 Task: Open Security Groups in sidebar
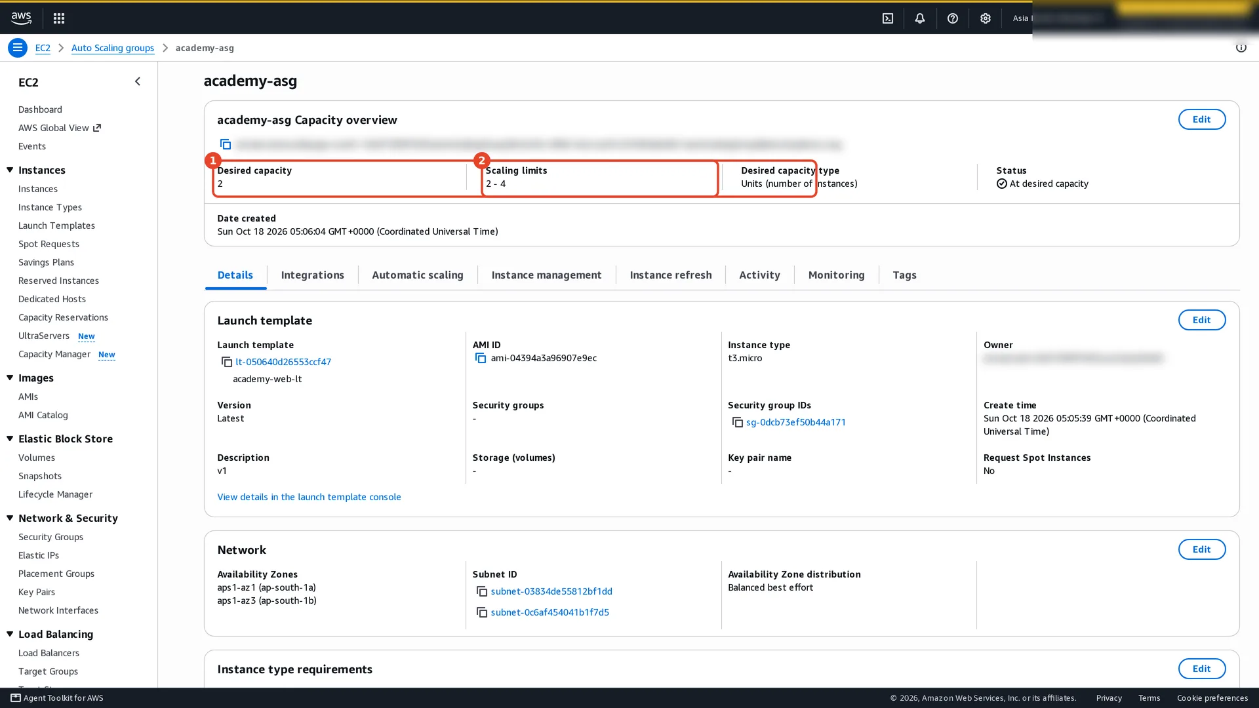click(x=50, y=537)
